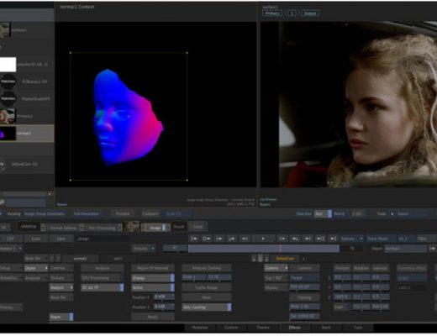Screen dimensions: 437x336
Task: Select the MasterGrade Matchbox node icon
Action: 8,99
